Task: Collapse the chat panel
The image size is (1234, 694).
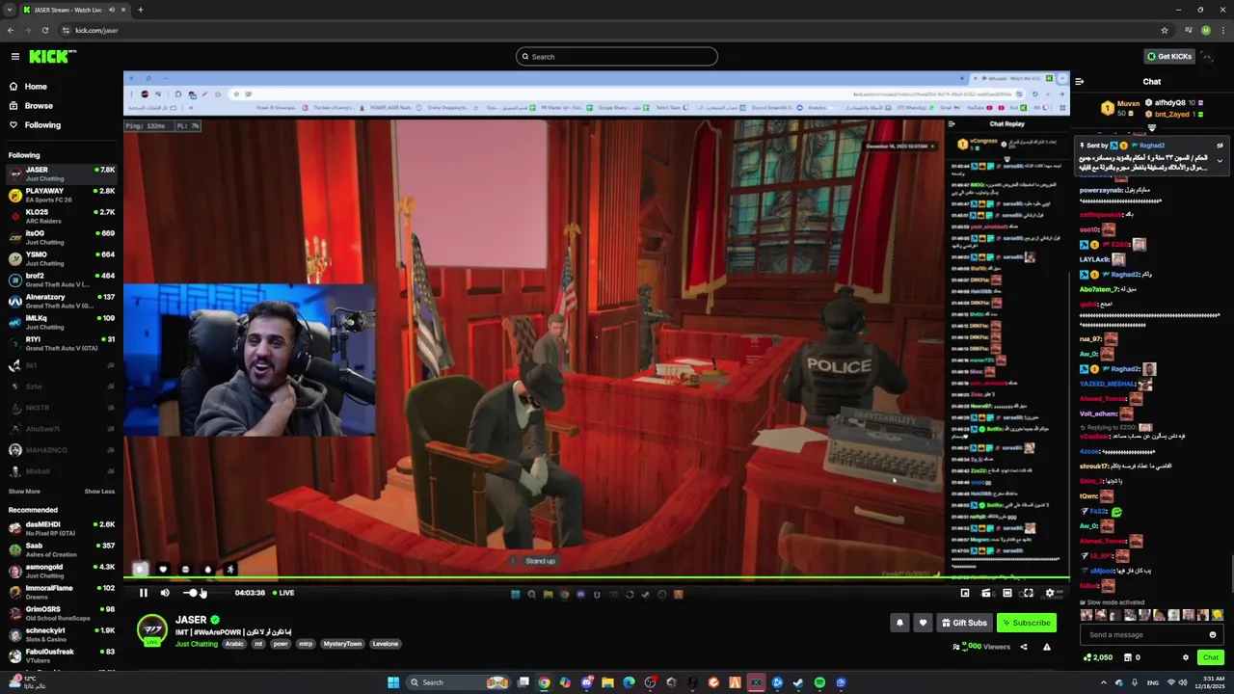Action: pos(1080,82)
